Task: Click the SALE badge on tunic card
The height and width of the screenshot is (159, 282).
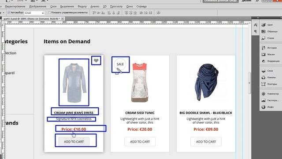Action: tap(120, 64)
